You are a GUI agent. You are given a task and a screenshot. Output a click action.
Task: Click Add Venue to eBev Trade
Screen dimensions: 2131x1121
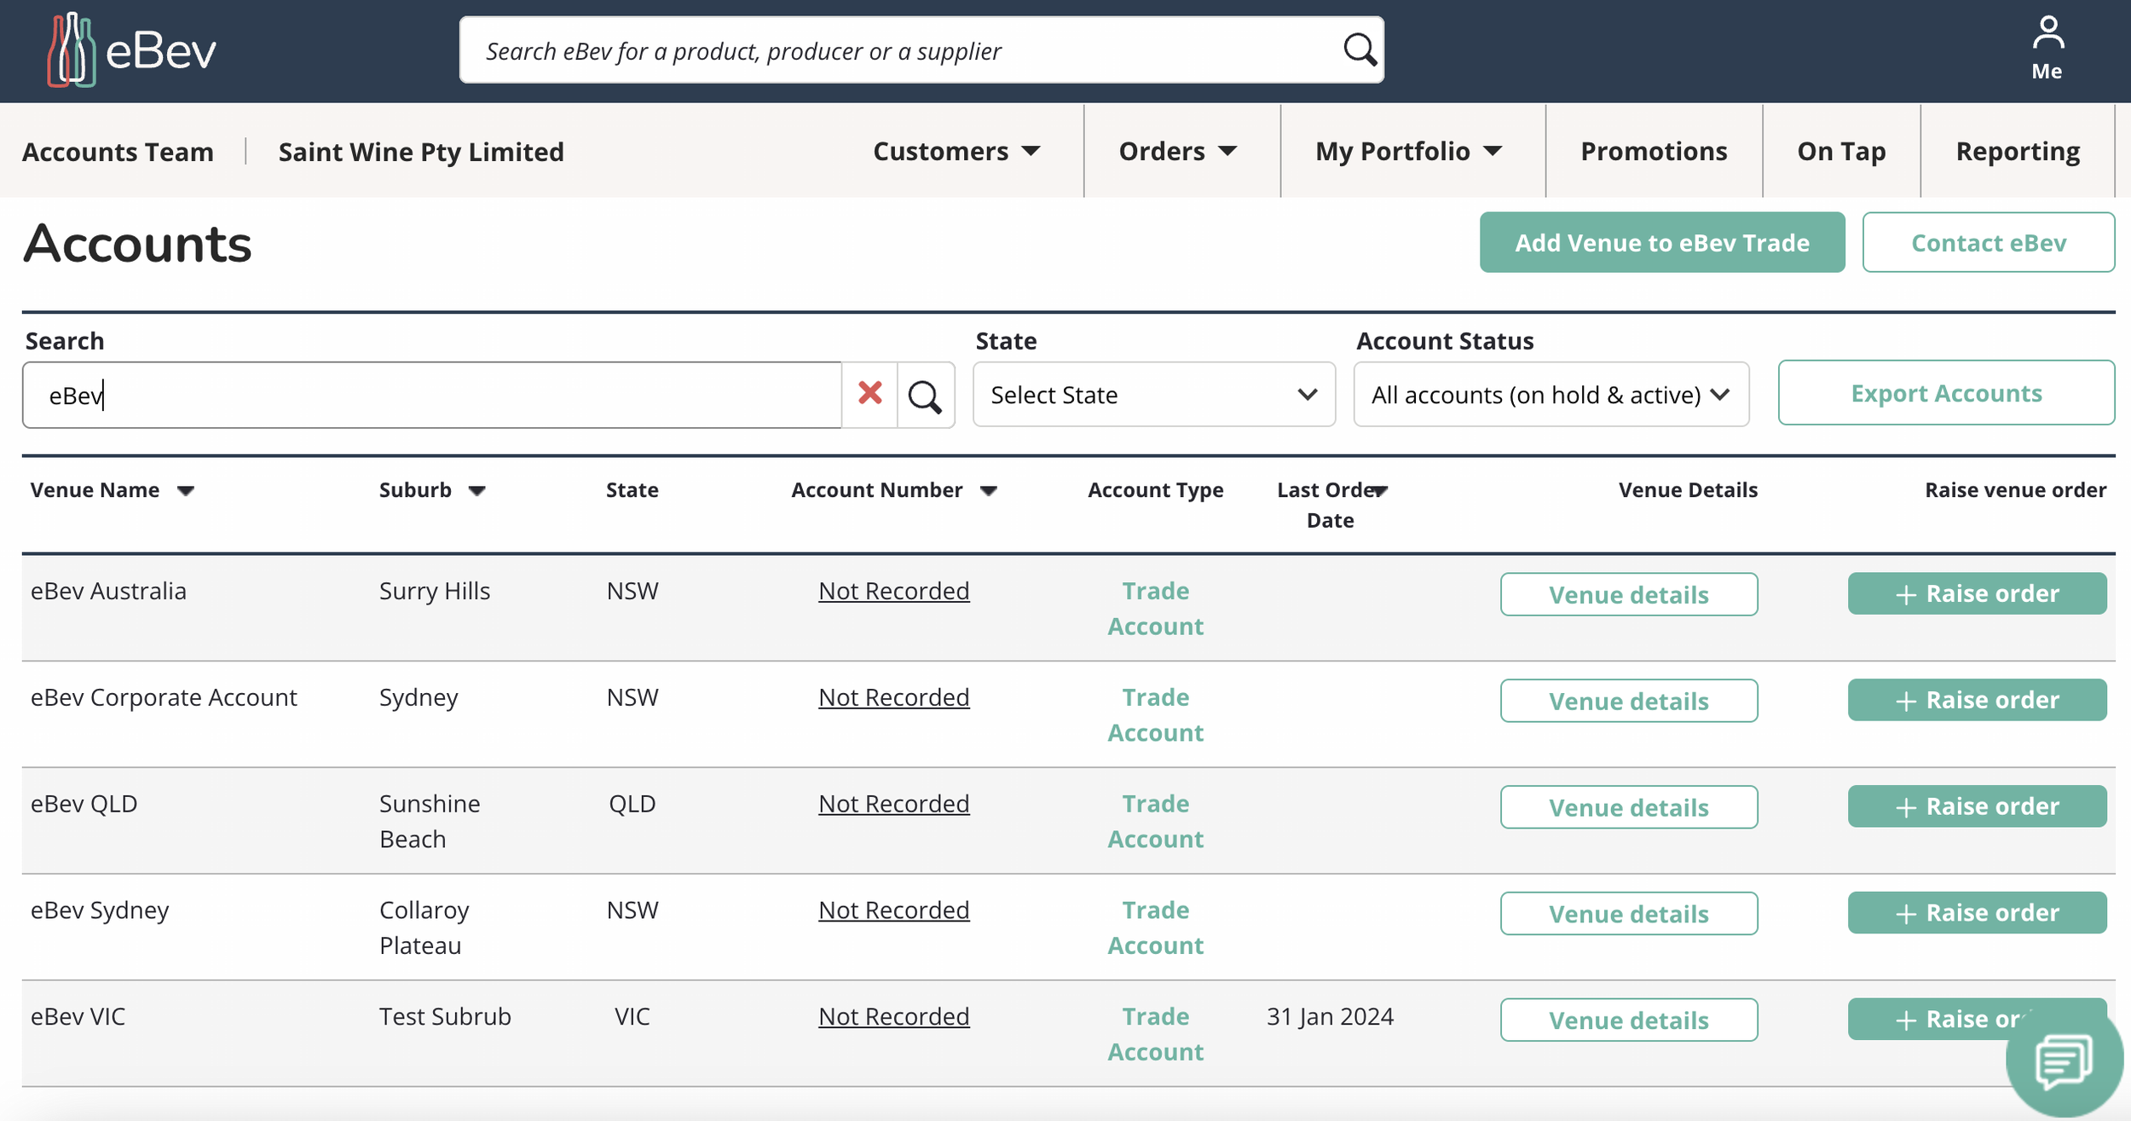(x=1661, y=243)
